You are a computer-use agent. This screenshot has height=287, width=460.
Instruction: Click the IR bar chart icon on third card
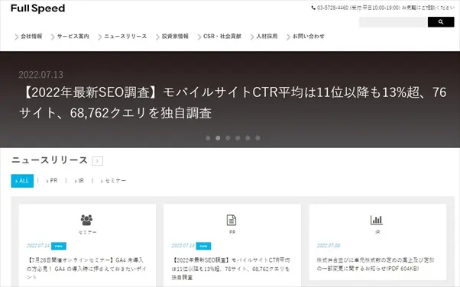pos(377,220)
